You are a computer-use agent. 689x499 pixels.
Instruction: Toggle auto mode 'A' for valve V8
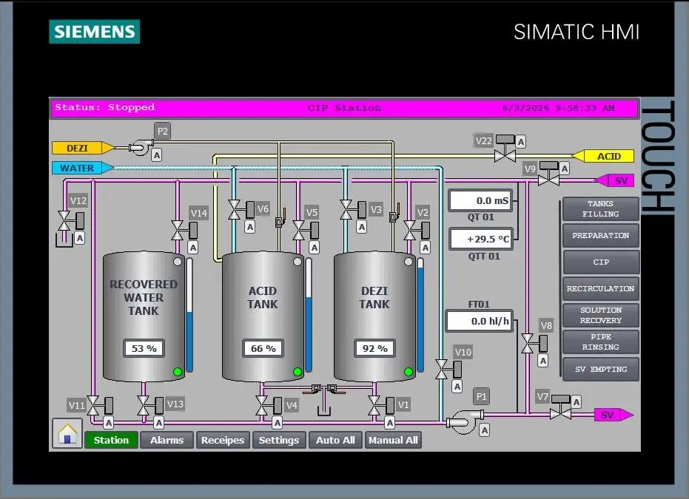(543, 361)
